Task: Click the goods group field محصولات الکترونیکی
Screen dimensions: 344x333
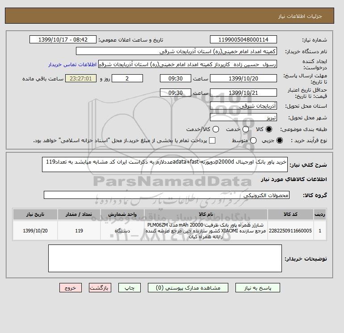Action: pos(167,195)
